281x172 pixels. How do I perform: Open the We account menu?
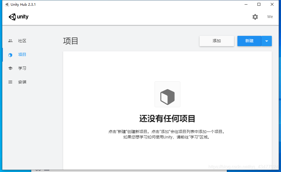[x=270, y=17]
